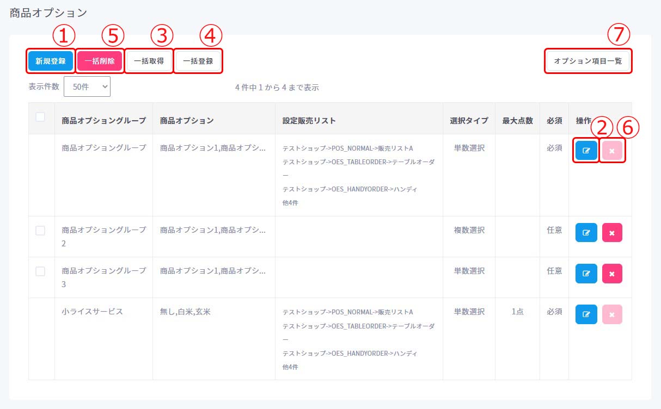Click the 一括取得 button
This screenshot has width=661, height=409.
click(x=149, y=61)
